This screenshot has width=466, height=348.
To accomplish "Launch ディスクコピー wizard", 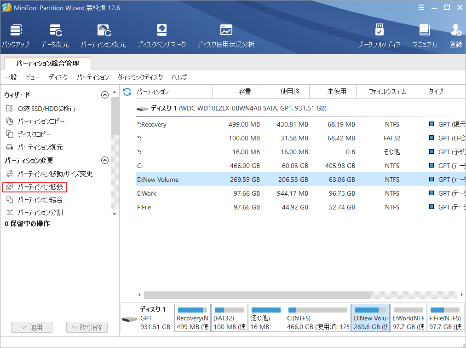I will tap(29, 134).
